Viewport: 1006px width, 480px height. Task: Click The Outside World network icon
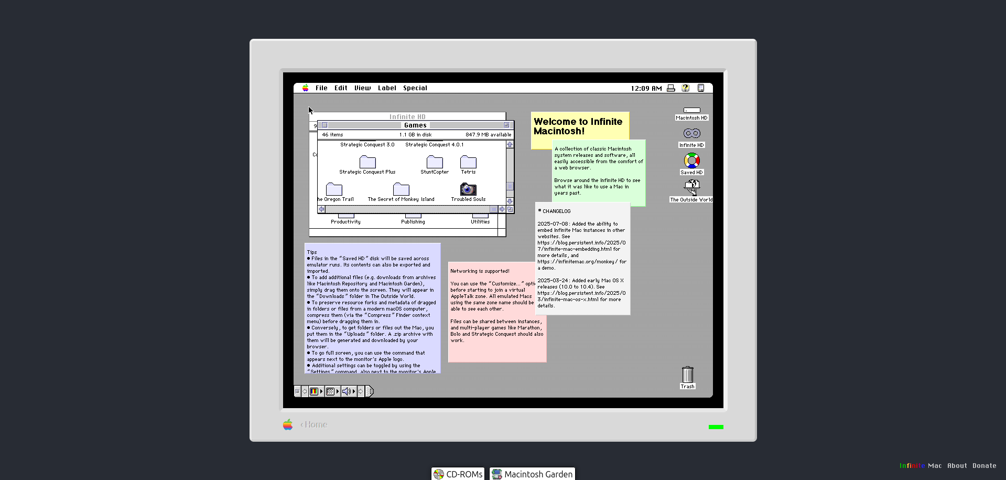click(x=691, y=187)
